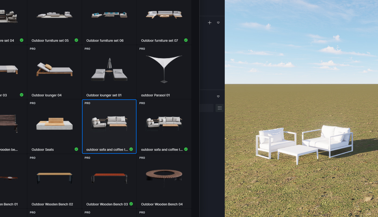Viewport: 378px width, 217px height.
Task: Click PRO badge on outdoor Parasol 01
Action: coord(142,49)
